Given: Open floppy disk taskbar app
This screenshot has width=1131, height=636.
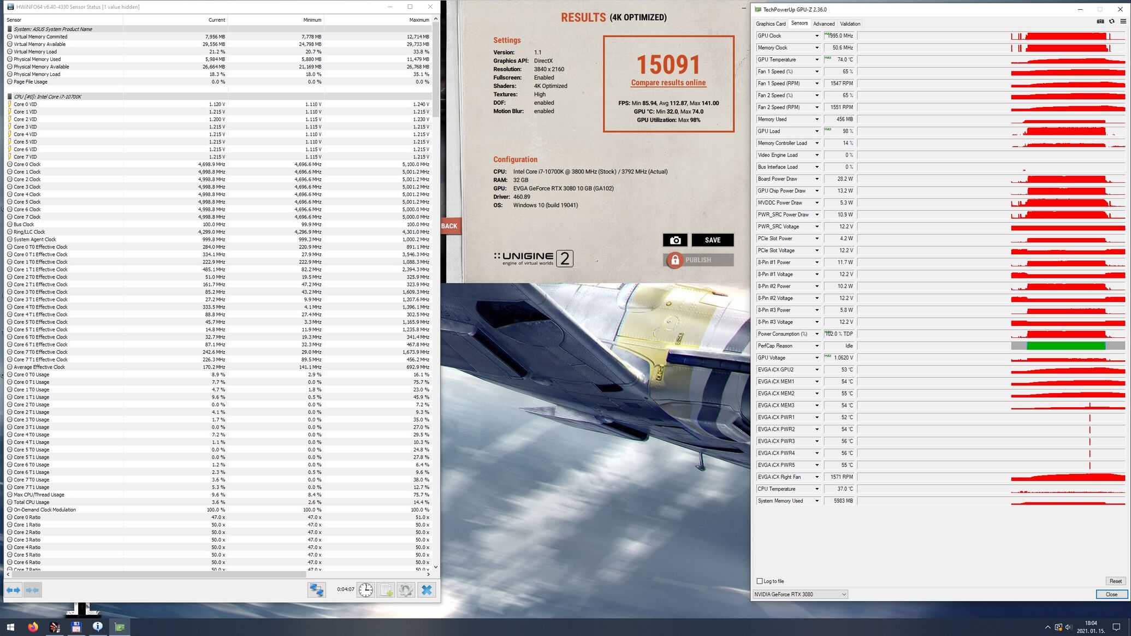Looking at the screenshot, I should click(x=76, y=627).
